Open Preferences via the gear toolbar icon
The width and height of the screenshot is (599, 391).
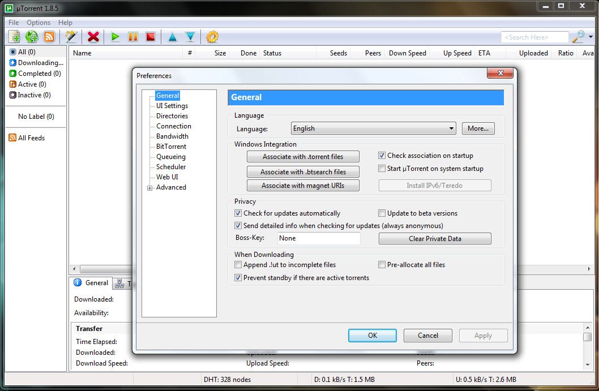click(212, 37)
